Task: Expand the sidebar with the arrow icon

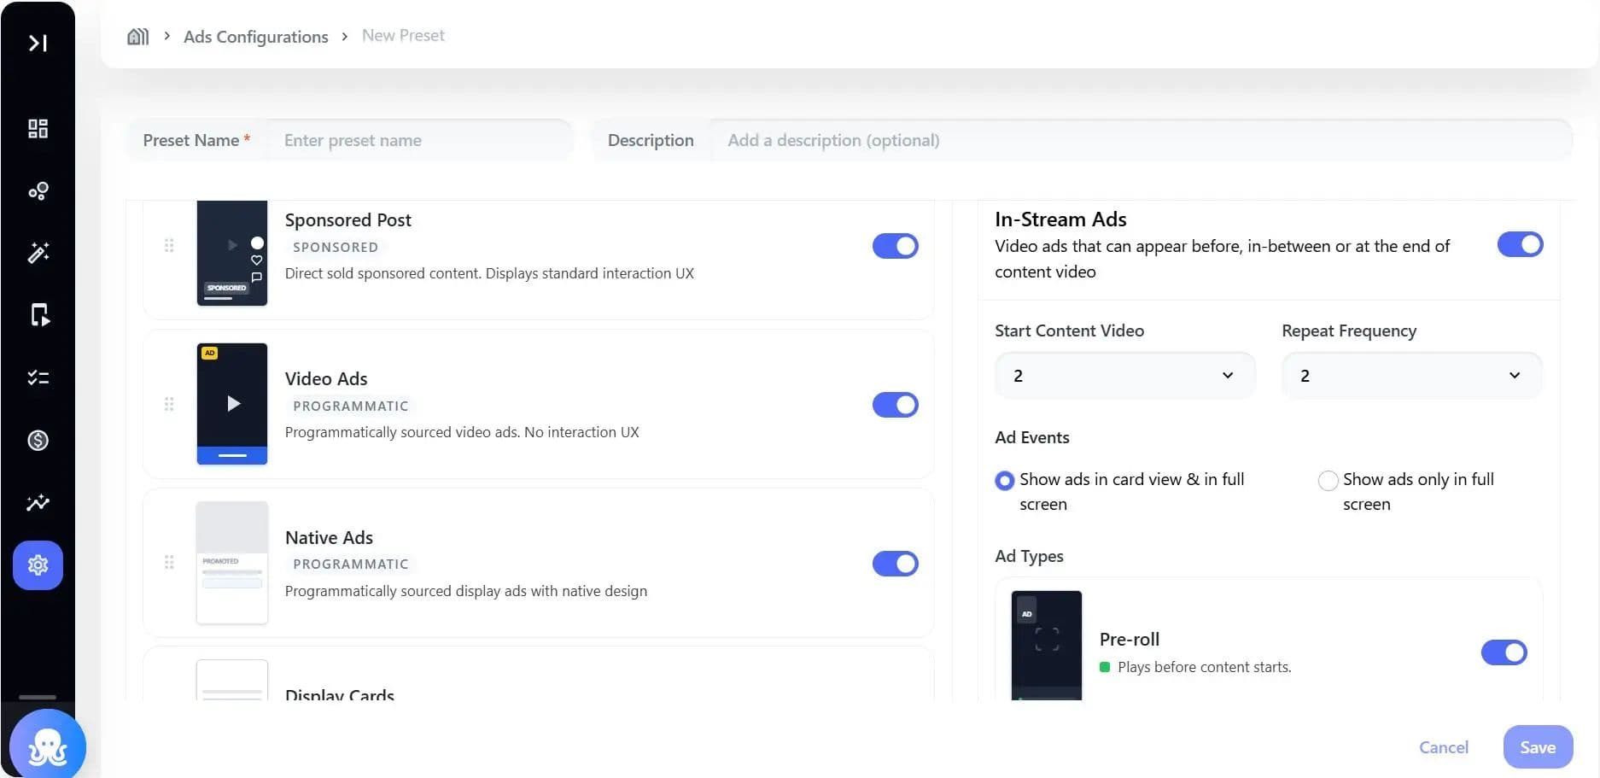Action: [38, 43]
